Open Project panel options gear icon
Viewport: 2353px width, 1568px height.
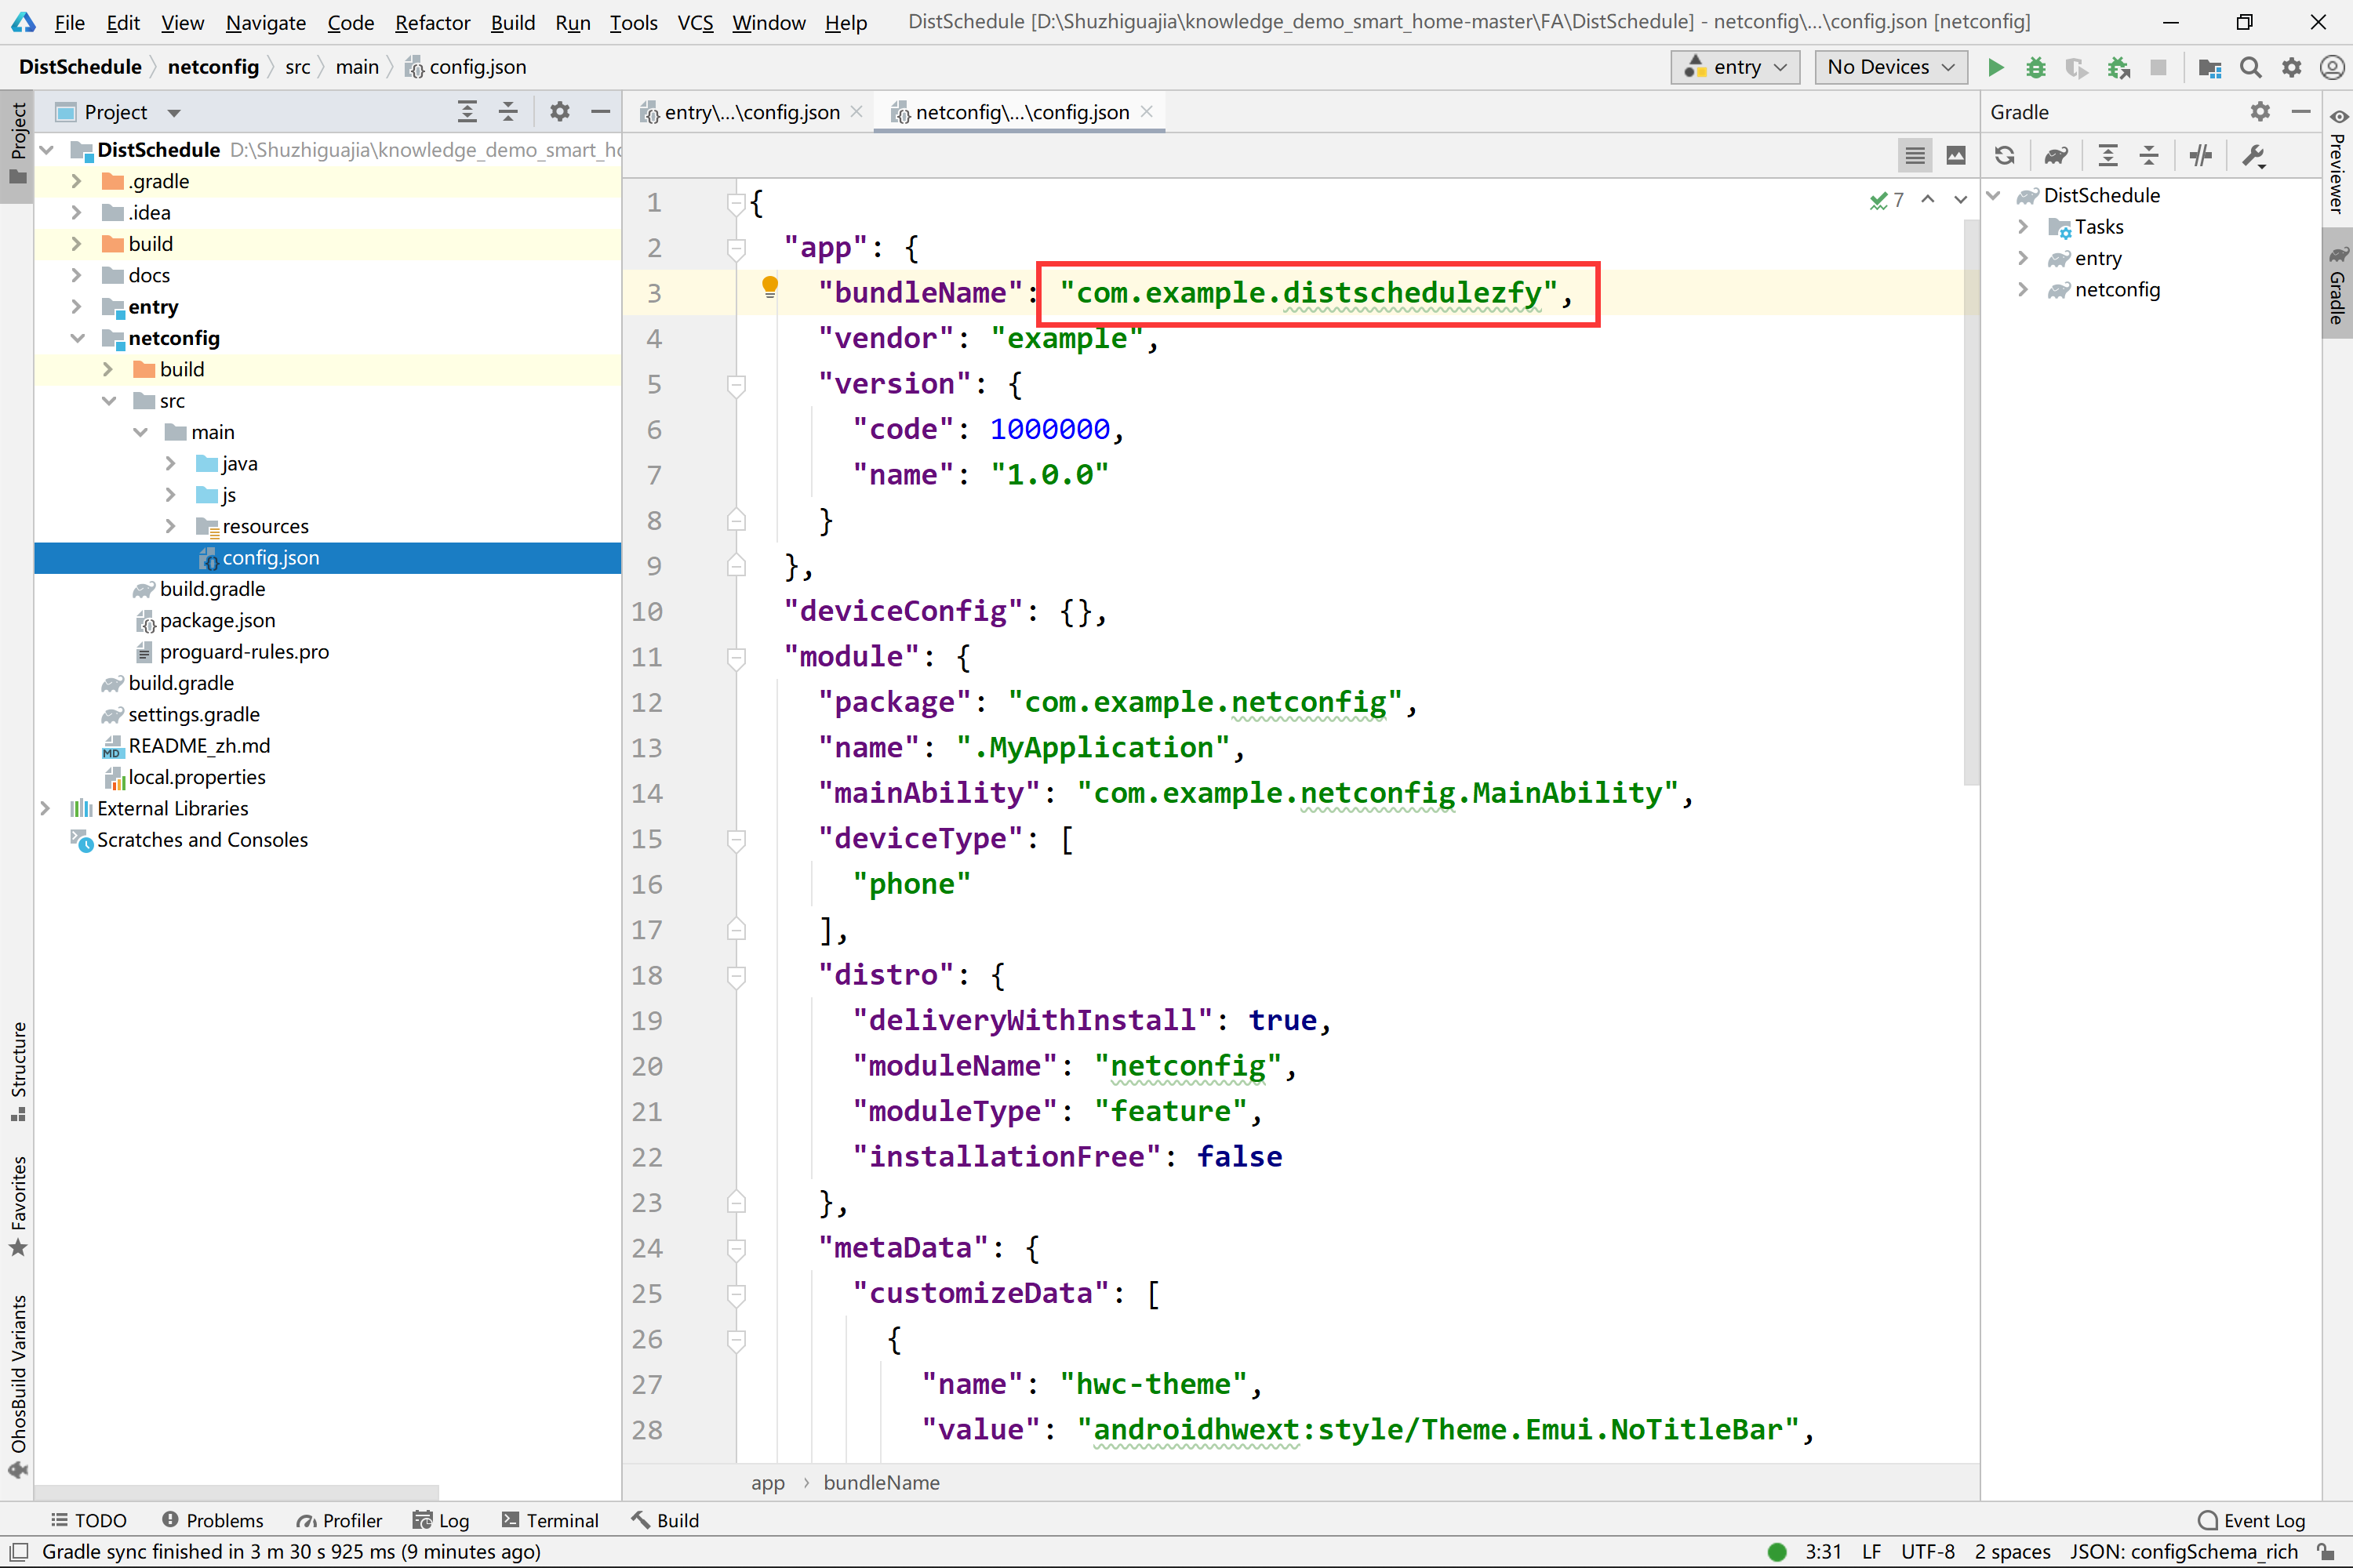point(559,112)
